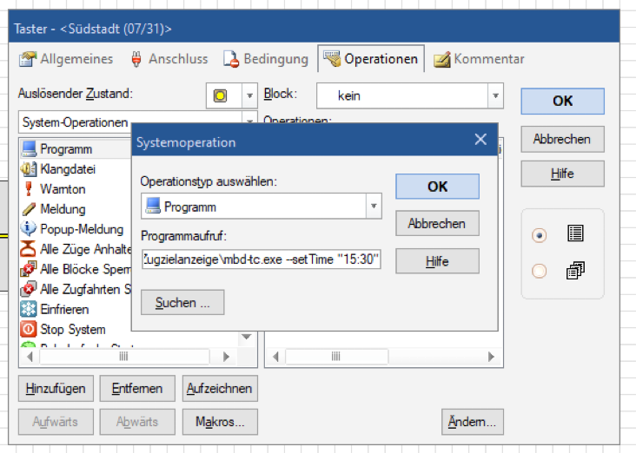The image size is (636, 453).
Task: Click the Anschluss plug icon
Action: pyautogui.click(x=136, y=59)
